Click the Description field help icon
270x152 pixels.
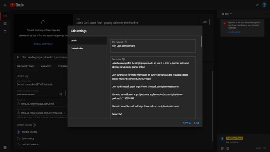(x=123, y=59)
